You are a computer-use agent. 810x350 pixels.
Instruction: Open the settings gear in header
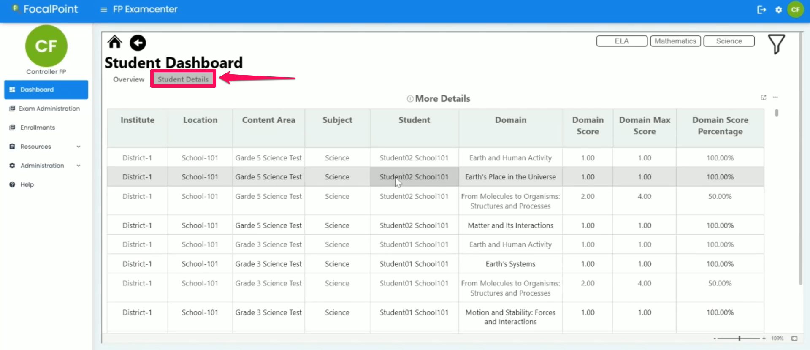779,9
